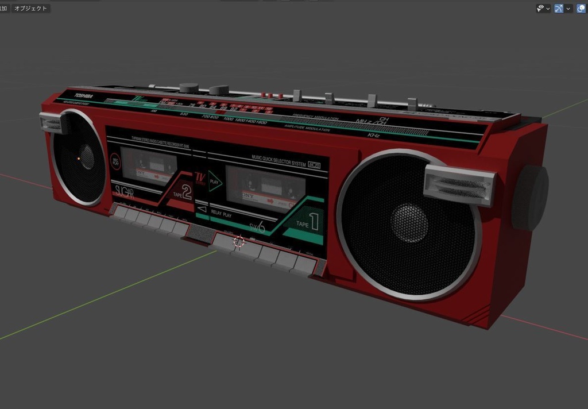Viewport: 588px width, 409px height.
Task: Click the 3D cursor crosshair in the viewport
Action: click(239, 242)
